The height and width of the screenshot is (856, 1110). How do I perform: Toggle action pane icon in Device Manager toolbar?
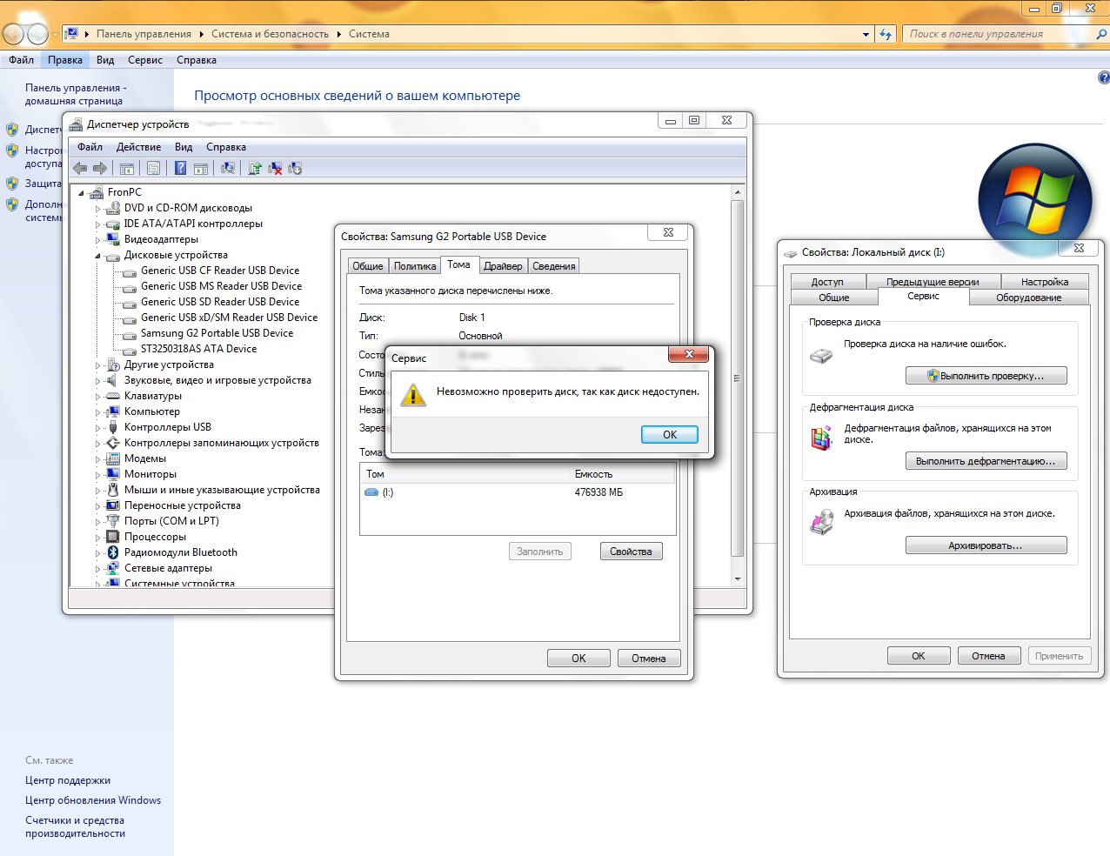click(x=201, y=168)
